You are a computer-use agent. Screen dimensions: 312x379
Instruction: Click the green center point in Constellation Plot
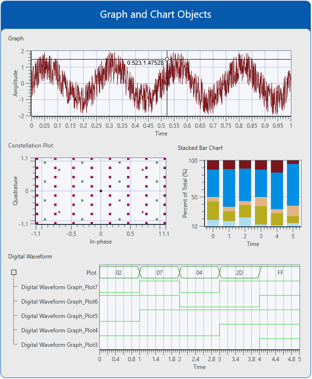click(101, 191)
